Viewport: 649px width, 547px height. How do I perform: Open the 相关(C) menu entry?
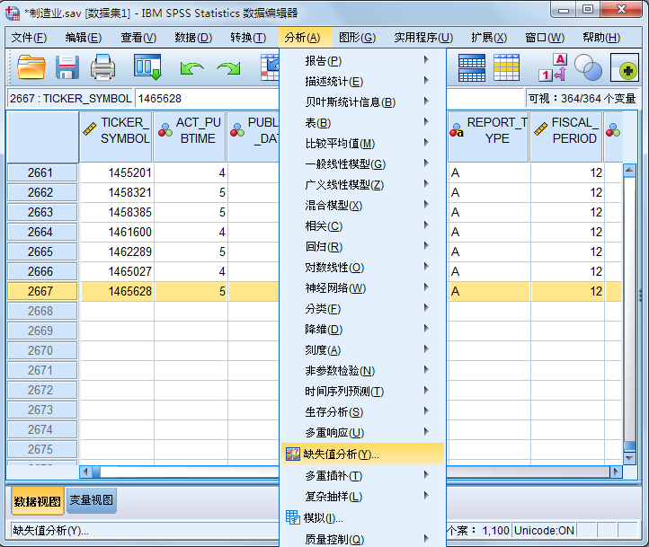(363, 225)
